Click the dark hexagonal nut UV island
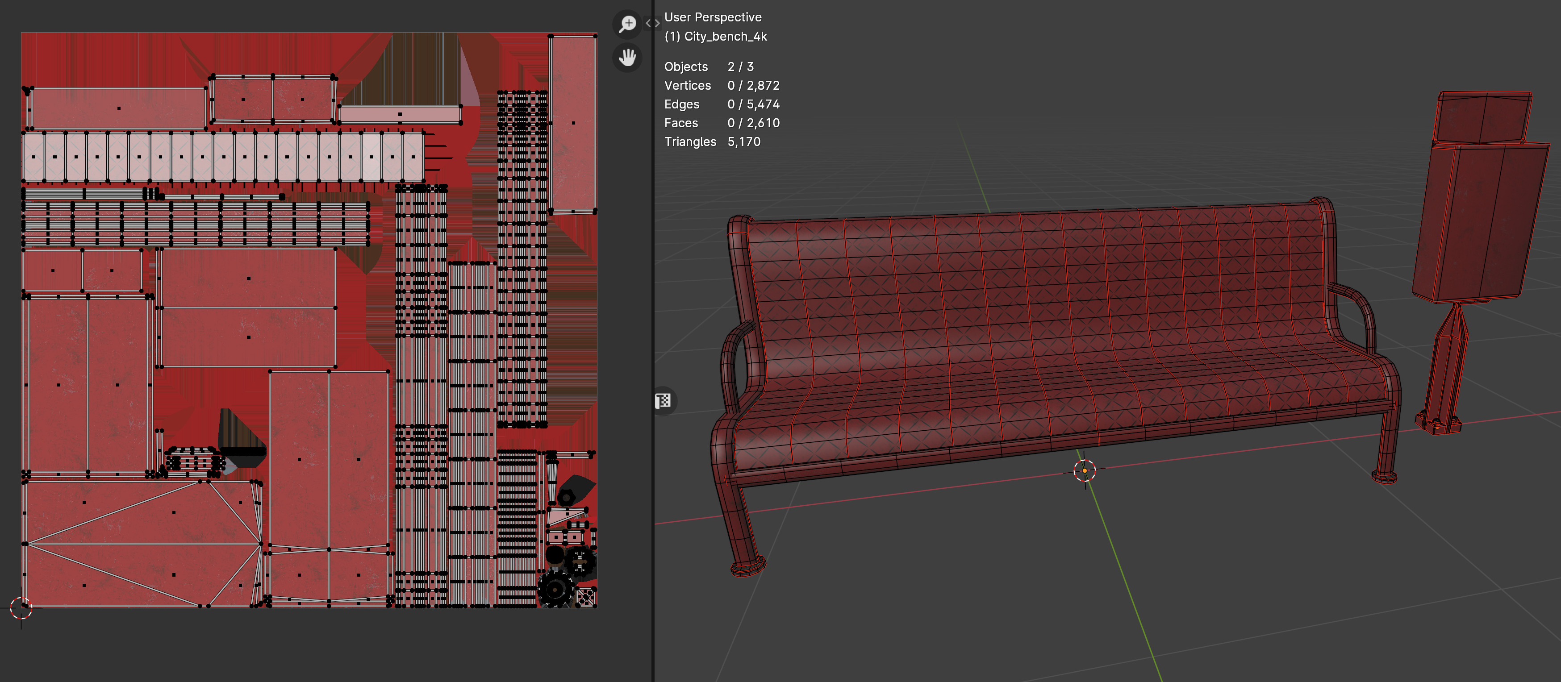 (x=566, y=498)
